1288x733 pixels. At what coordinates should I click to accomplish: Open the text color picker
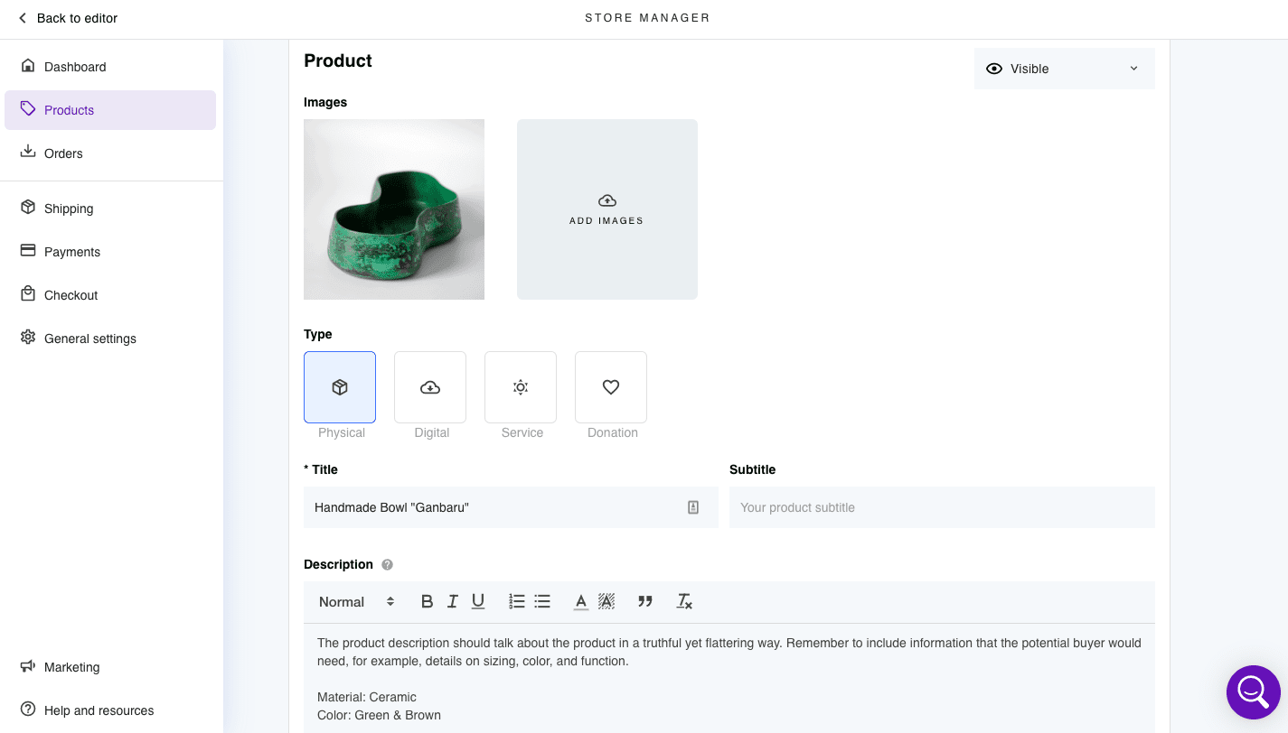pyautogui.click(x=581, y=602)
